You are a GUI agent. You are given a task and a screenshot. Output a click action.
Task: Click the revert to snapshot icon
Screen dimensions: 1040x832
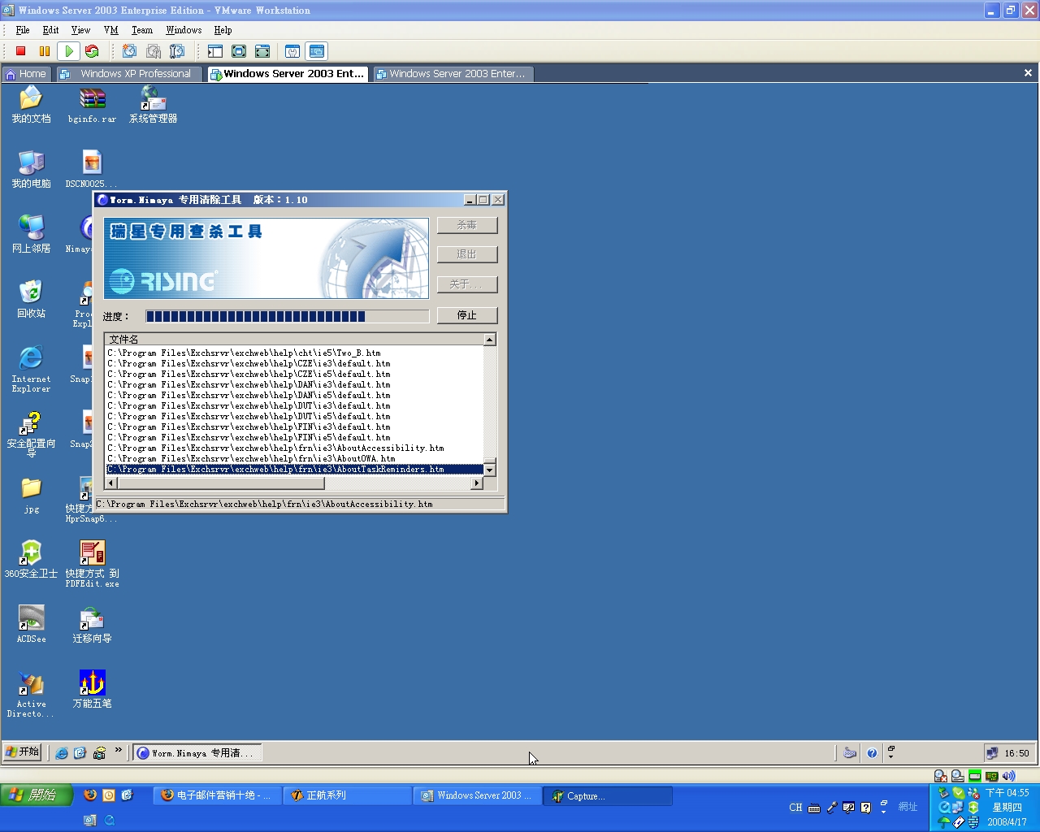pos(154,51)
